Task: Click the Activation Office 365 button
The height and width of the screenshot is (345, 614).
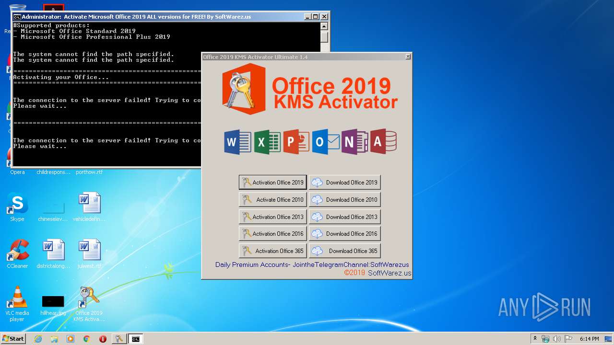Action: click(272, 251)
